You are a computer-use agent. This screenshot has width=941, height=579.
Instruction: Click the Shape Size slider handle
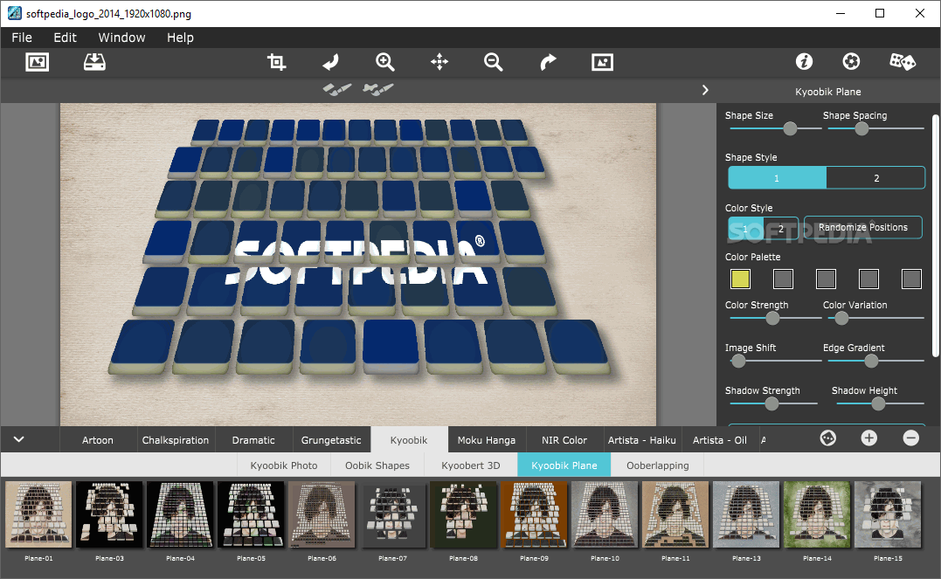click(x=791, y=128)
